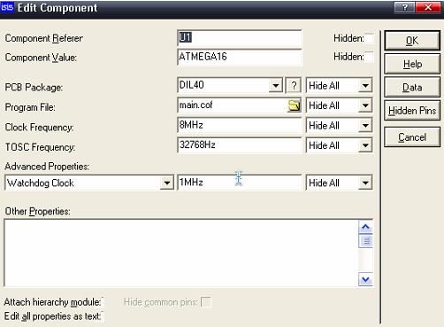This screenshot has height=327, width=444.
Task: Cancel the Edit Component dialog
Action: coord(412,137)
